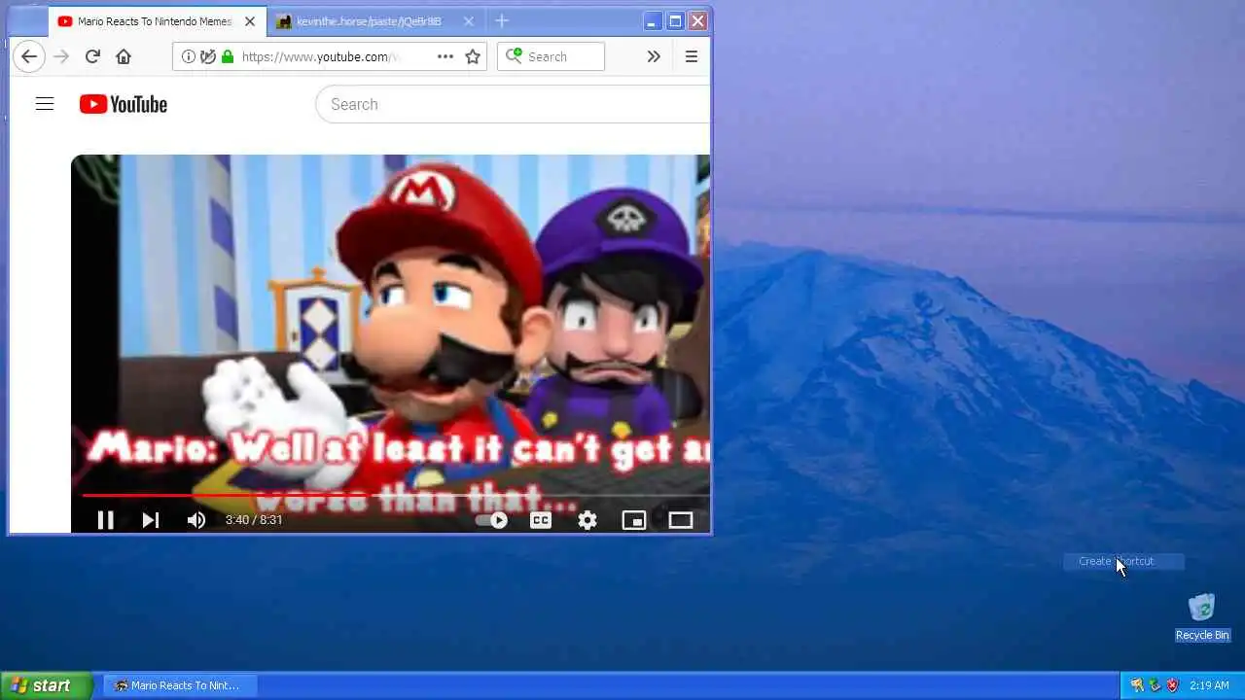Open page actions three-dot menu
The height and width of the screenshot is (700, 1245).
(x=445, y=56)
